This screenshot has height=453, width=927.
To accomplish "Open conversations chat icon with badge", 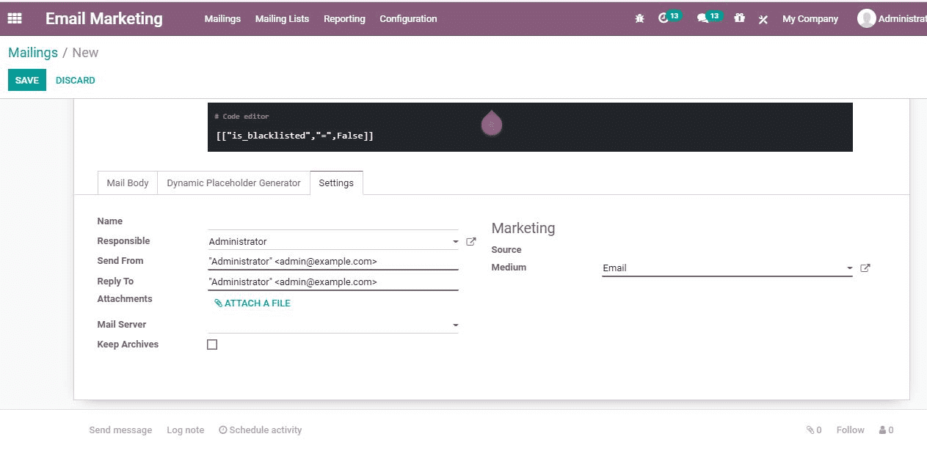I will pos(703,18).
